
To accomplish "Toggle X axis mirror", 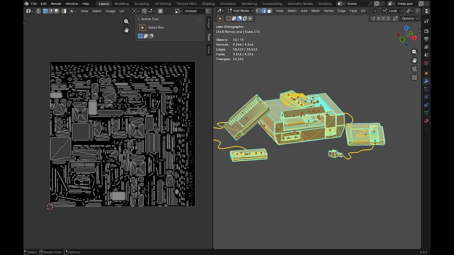I will point(378,18).
